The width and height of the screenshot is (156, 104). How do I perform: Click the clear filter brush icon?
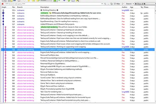(112, 4)
